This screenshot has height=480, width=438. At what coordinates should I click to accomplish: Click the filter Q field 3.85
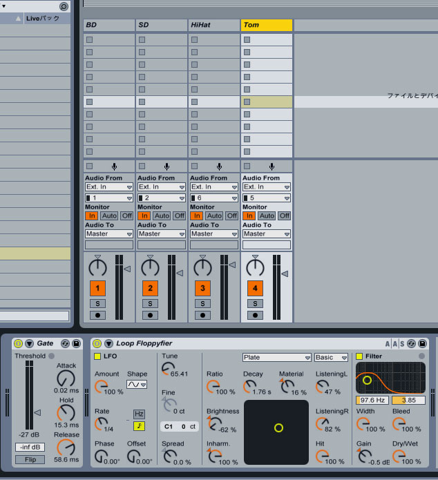coord(408,401)
